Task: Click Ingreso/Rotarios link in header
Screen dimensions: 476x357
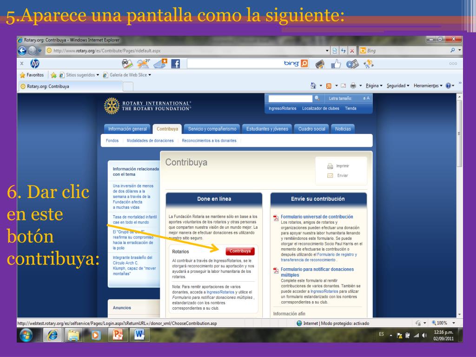Action: (x=282, y=108)
